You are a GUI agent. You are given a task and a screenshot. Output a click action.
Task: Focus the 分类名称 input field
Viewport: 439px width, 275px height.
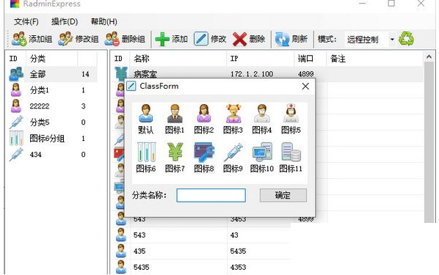211,195
